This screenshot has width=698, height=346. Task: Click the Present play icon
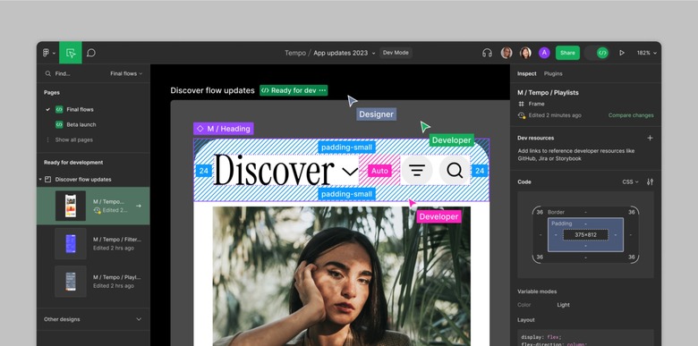[x=622, y=53]
